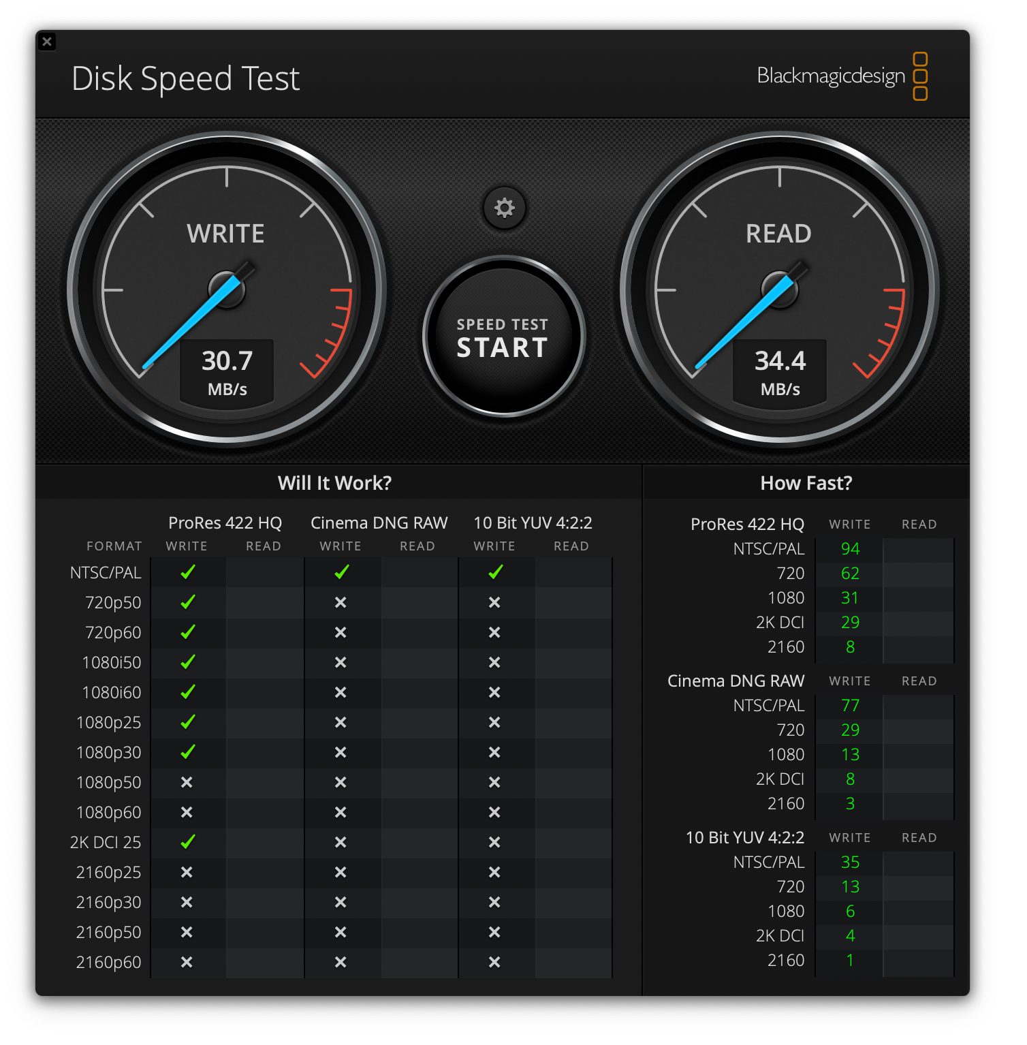Click ProRes 422 HQ 2K DCI 25 checkmark

(x=187, y=842)
